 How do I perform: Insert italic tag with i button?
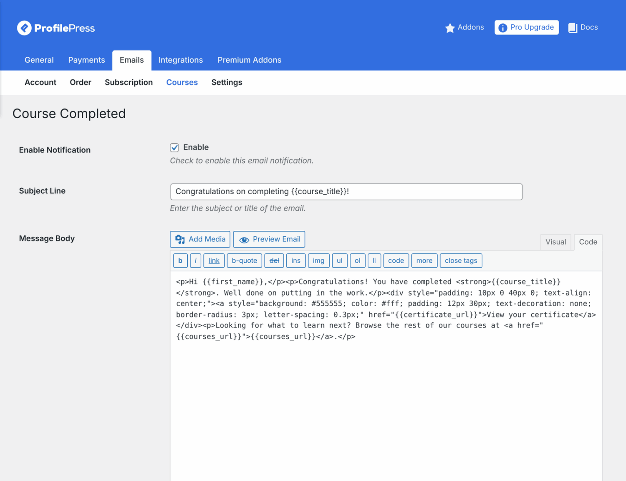click(195, 261)
